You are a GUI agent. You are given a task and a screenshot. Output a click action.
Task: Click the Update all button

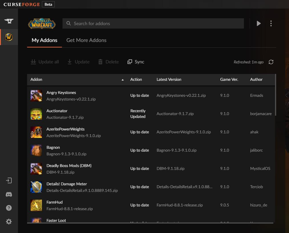point(45,62)
